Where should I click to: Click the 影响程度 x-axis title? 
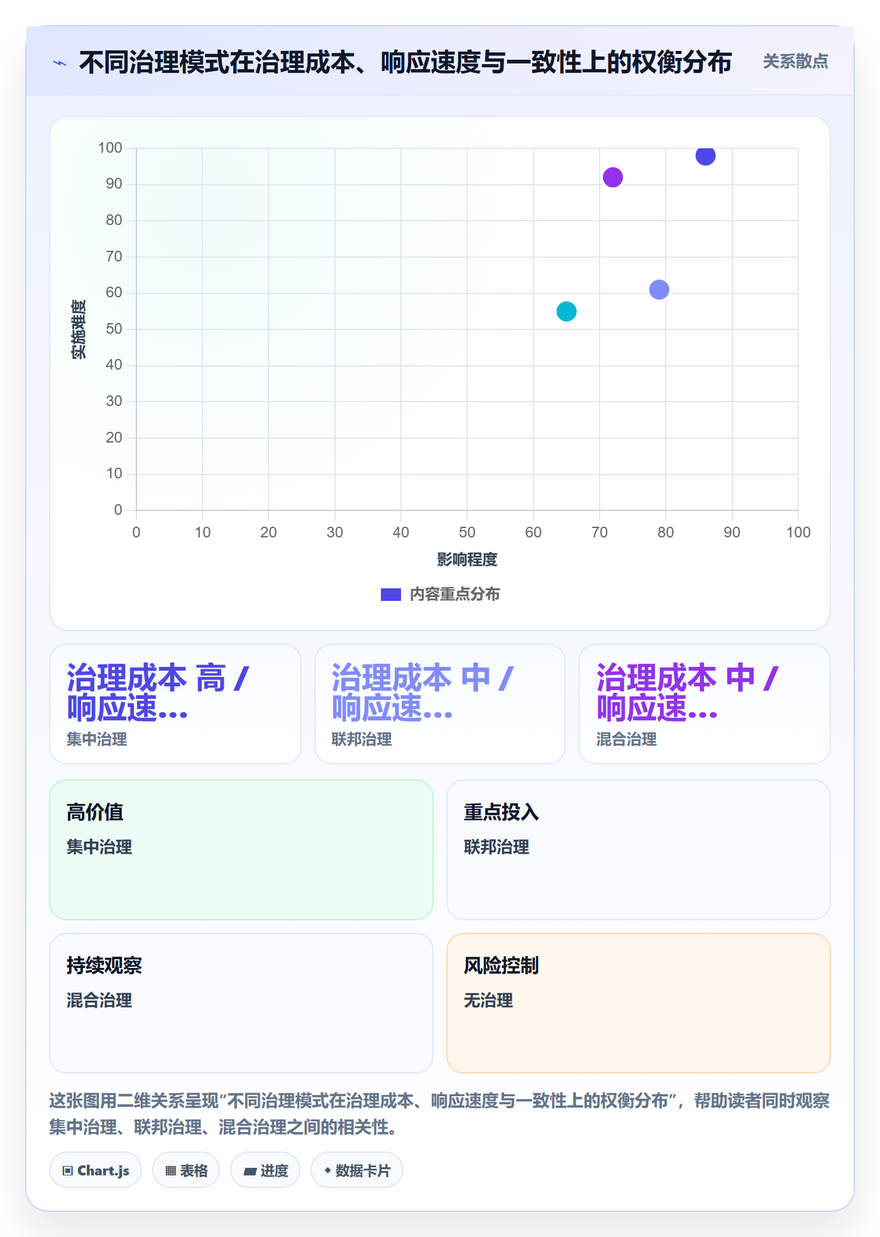click(467, 559)
